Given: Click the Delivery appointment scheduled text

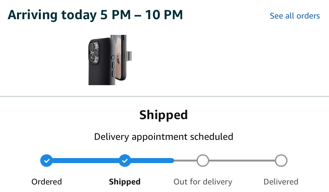Looking at the screenshot, I should (164, 137).
